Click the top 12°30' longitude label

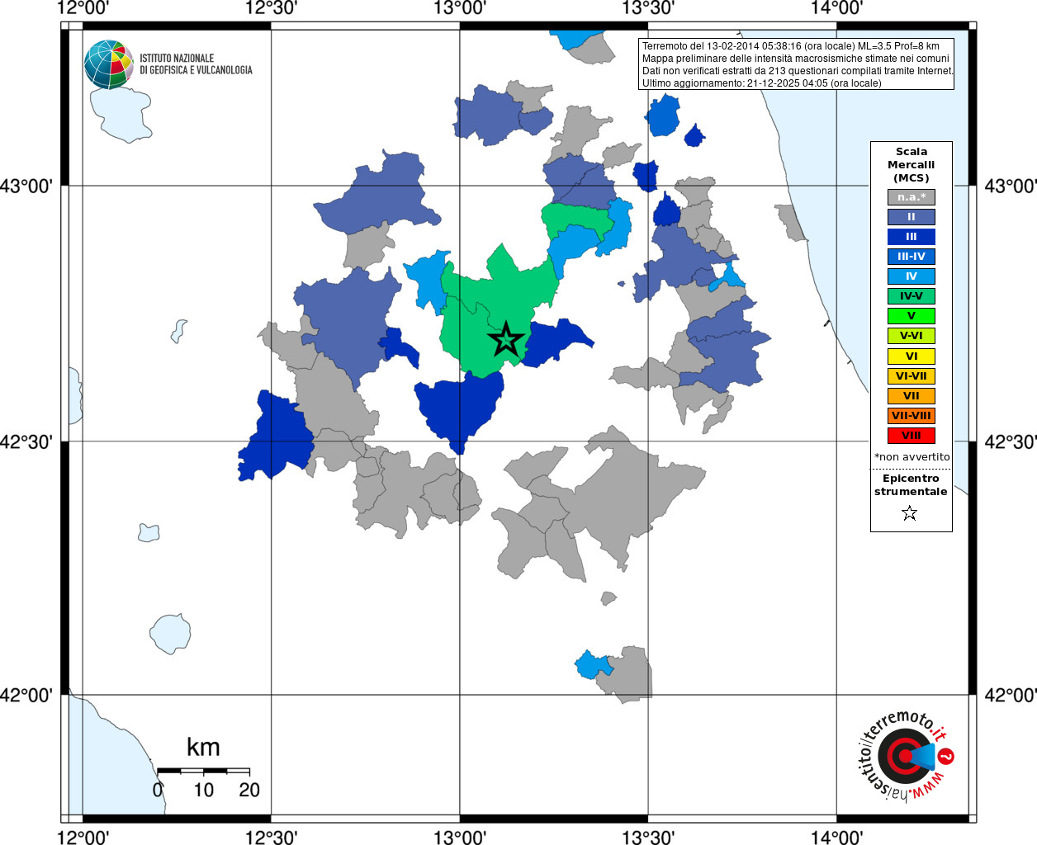[x=271, y=8]
